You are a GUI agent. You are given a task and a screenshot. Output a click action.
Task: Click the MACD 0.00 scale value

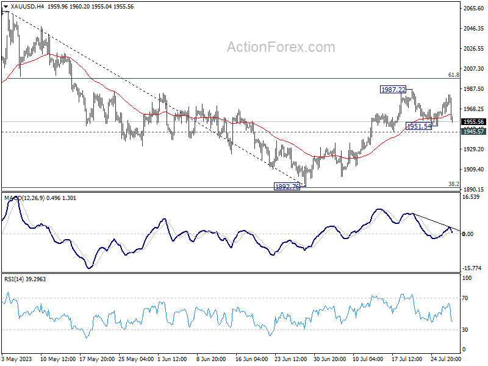point(468,234)
